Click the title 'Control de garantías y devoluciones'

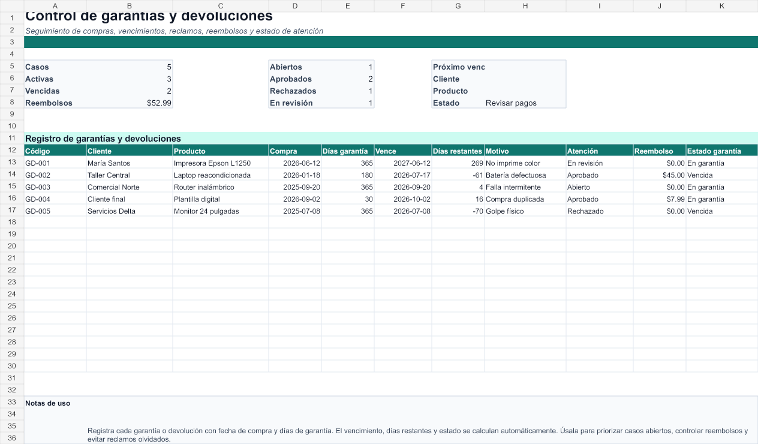[149, 16]
